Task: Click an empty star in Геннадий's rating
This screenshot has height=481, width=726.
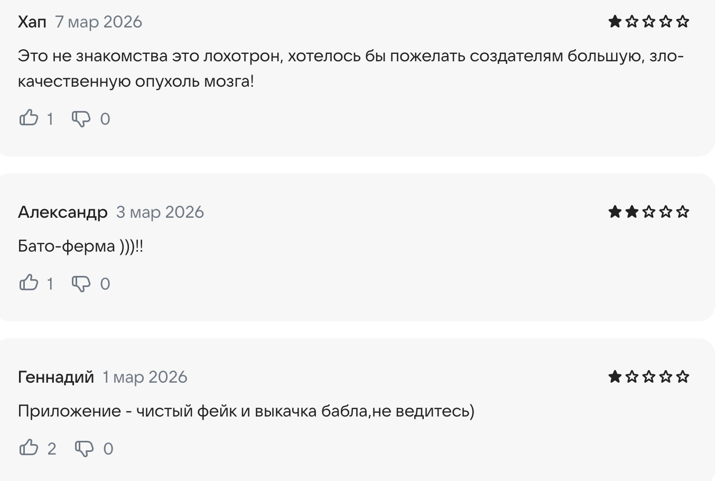Action: coord(648,377)
